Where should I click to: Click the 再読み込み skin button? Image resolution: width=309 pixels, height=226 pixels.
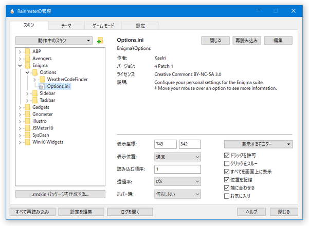click(x=247, y=41)
